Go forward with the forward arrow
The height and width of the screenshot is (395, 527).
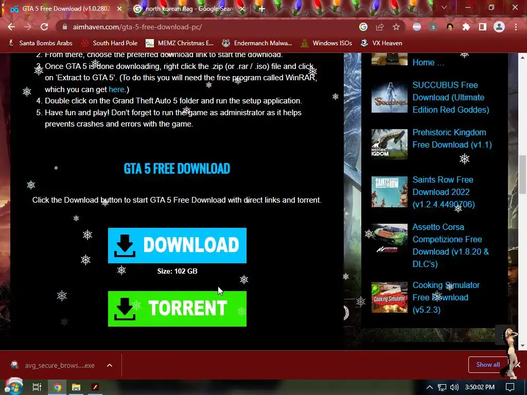coord(28,27)
